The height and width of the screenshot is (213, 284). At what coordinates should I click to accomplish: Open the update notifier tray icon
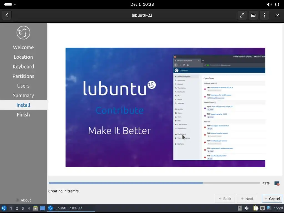pos(268,208)
